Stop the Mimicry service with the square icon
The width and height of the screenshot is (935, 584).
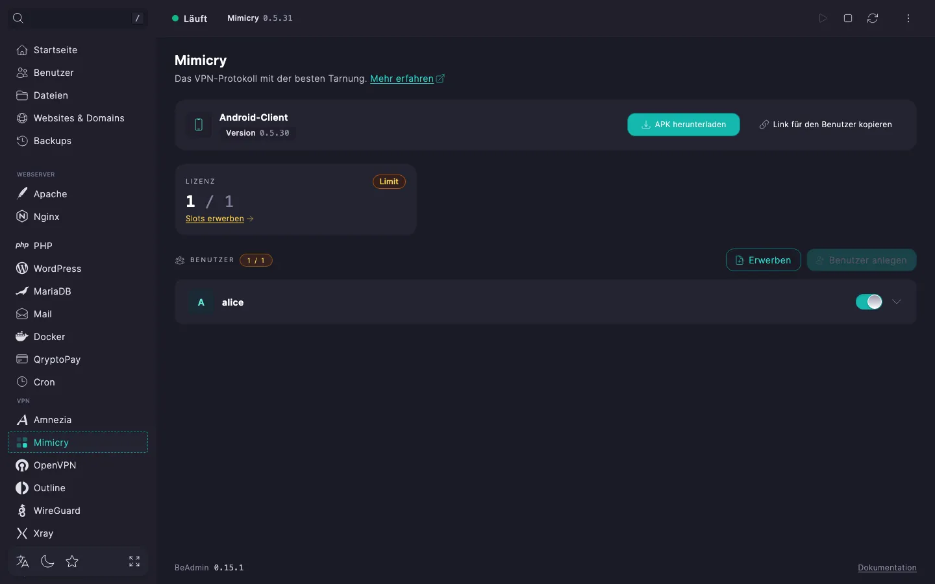coord(848,18)
